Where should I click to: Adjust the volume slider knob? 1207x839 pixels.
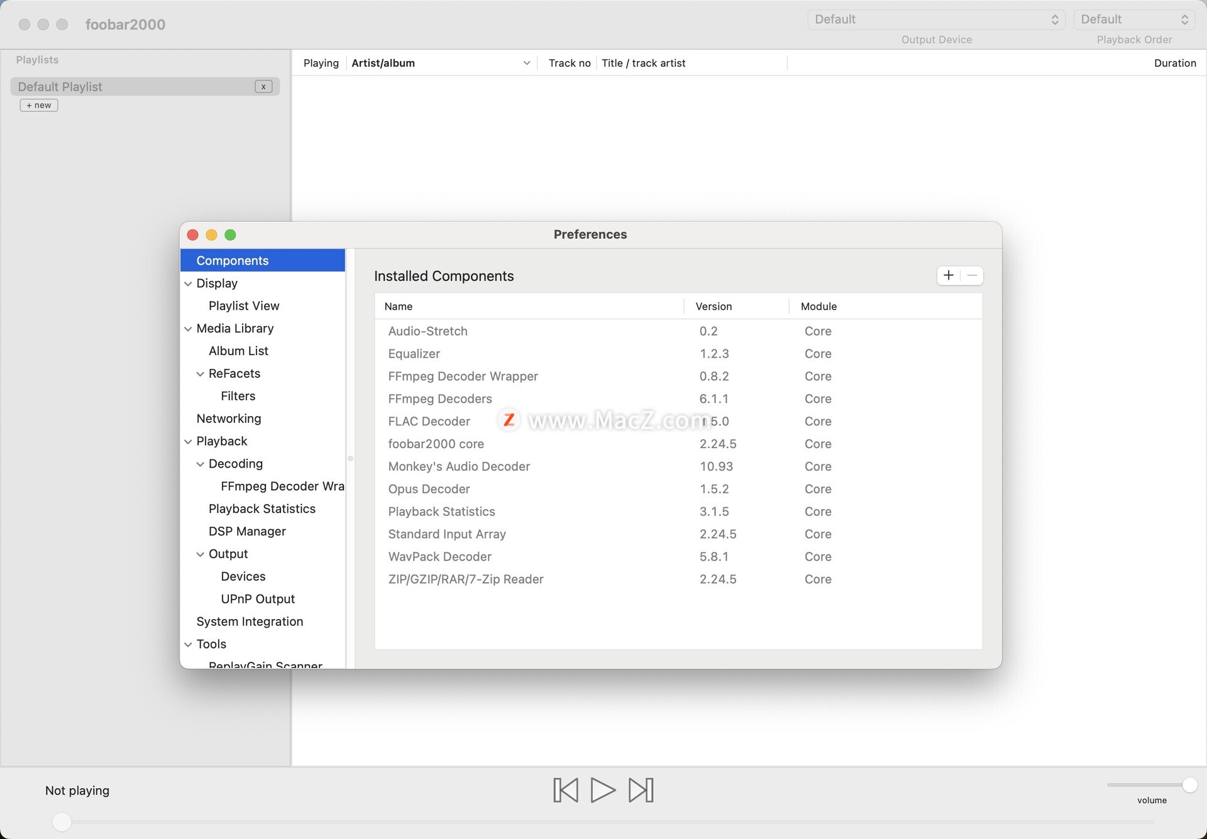(1189, 784)
